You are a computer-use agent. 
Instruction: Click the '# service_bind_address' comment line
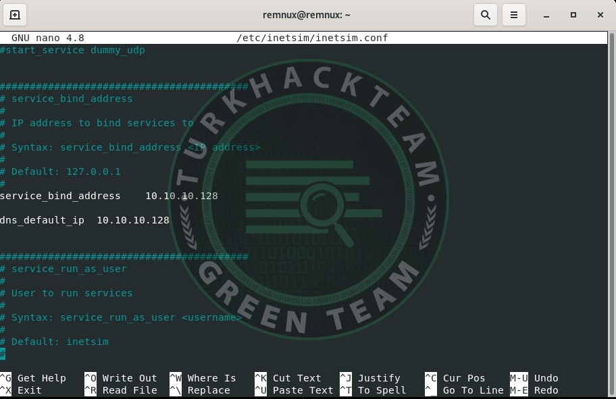66,99
